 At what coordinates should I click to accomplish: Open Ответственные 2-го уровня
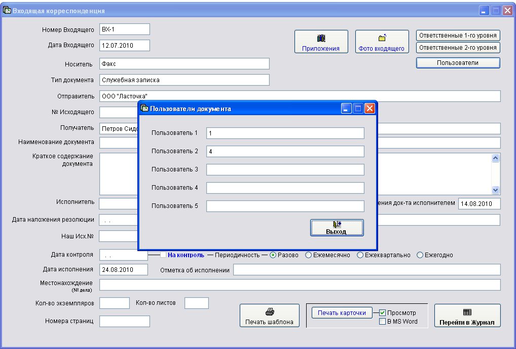(x=458, y=48)
